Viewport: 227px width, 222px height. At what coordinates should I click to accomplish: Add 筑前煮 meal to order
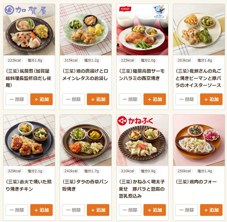click(41, 99)
